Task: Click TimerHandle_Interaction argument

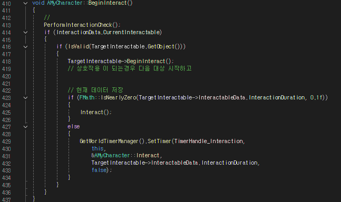Action: click(x=209, y=142)
